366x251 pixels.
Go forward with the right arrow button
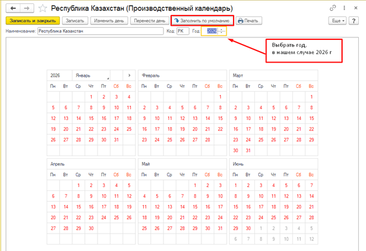coord(27,8)
